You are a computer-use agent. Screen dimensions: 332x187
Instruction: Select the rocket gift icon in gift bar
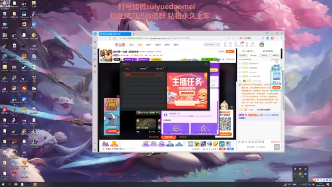point(203,144)
